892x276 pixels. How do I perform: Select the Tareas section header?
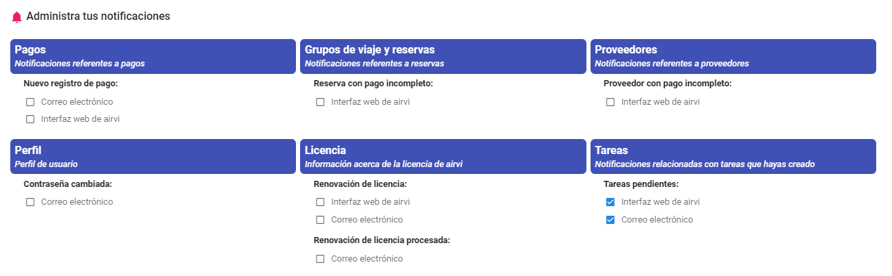733,156
